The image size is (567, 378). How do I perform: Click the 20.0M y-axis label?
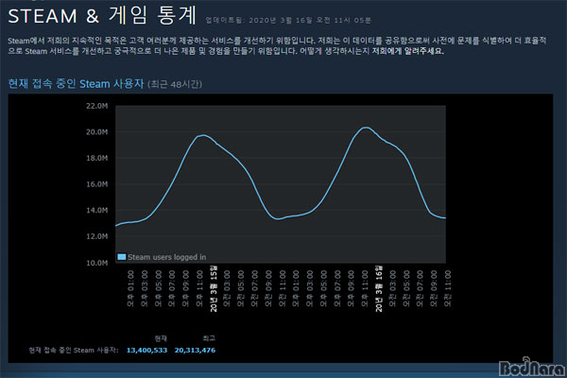point(96,132)
